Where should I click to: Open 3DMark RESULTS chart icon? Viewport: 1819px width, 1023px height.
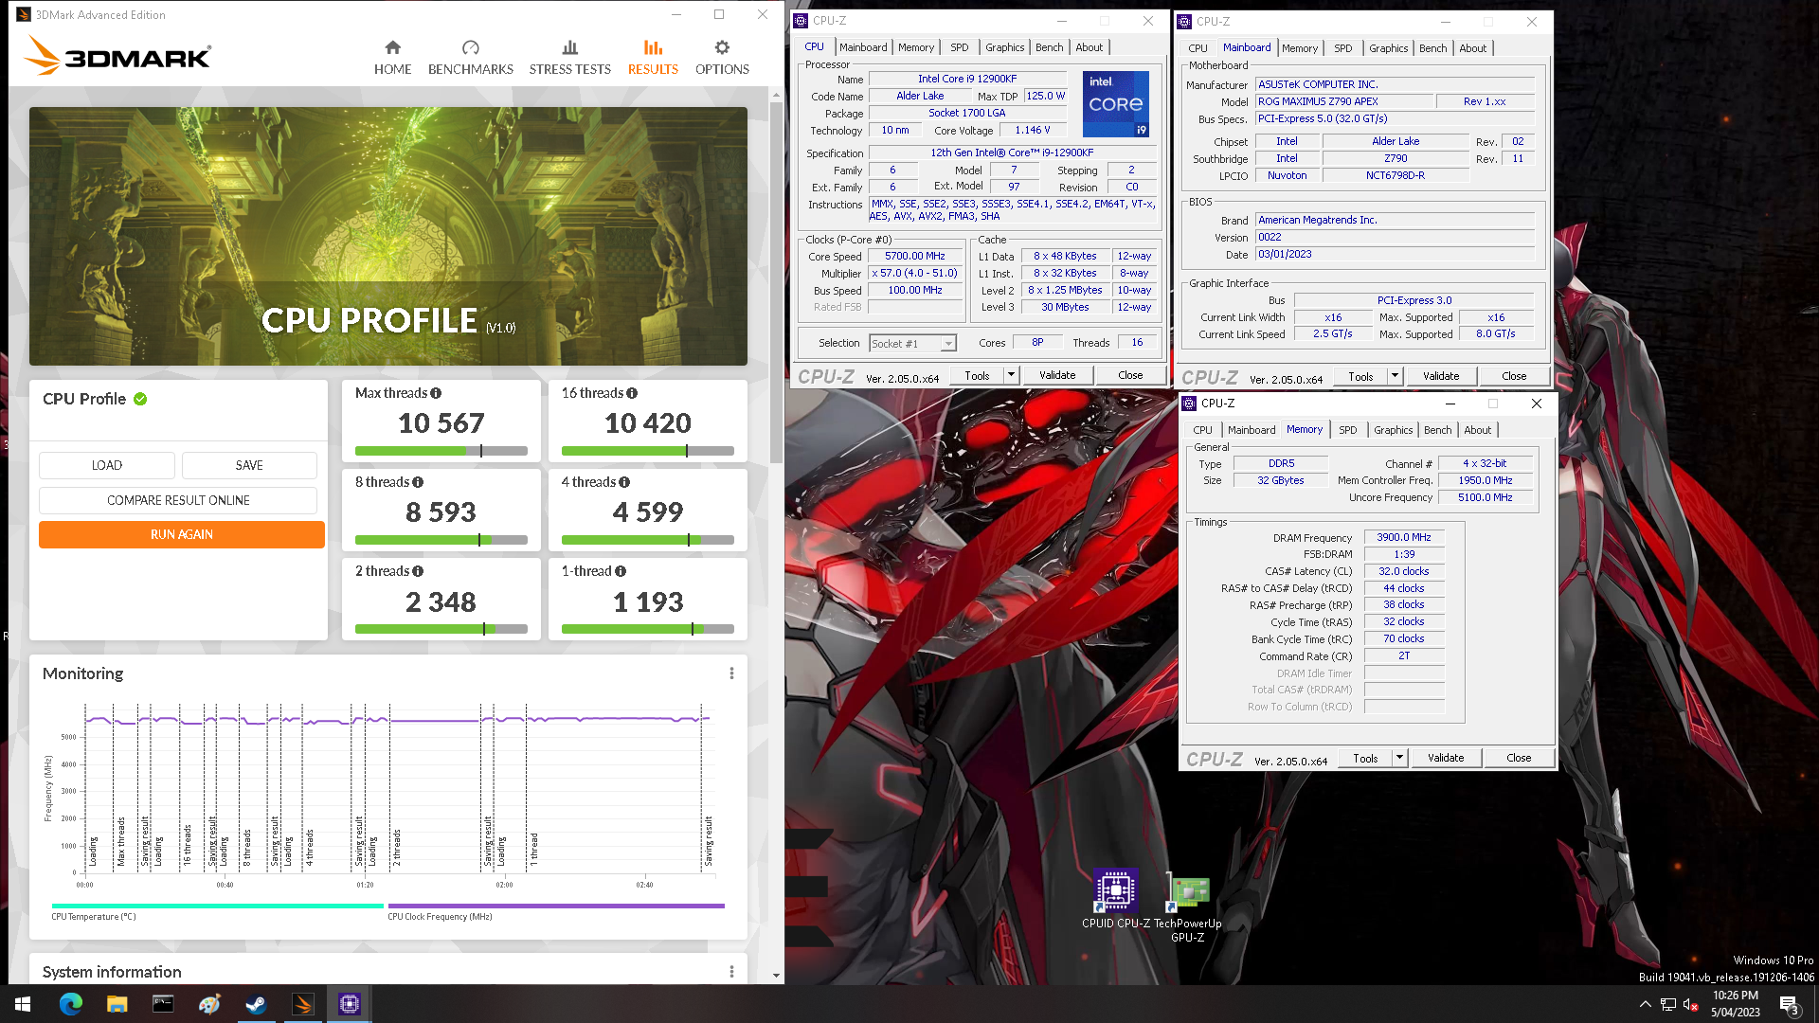pyautogui.click(x=653, y=47)
